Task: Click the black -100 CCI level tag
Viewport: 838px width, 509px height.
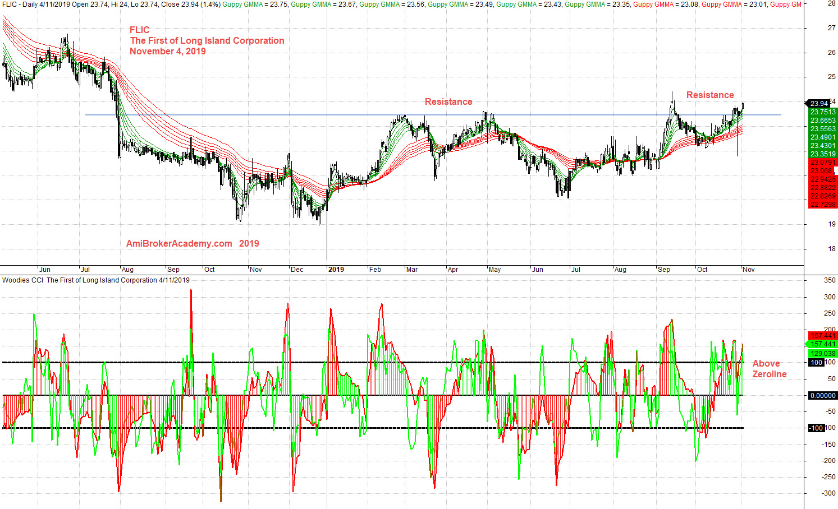Action: (817, 428)
